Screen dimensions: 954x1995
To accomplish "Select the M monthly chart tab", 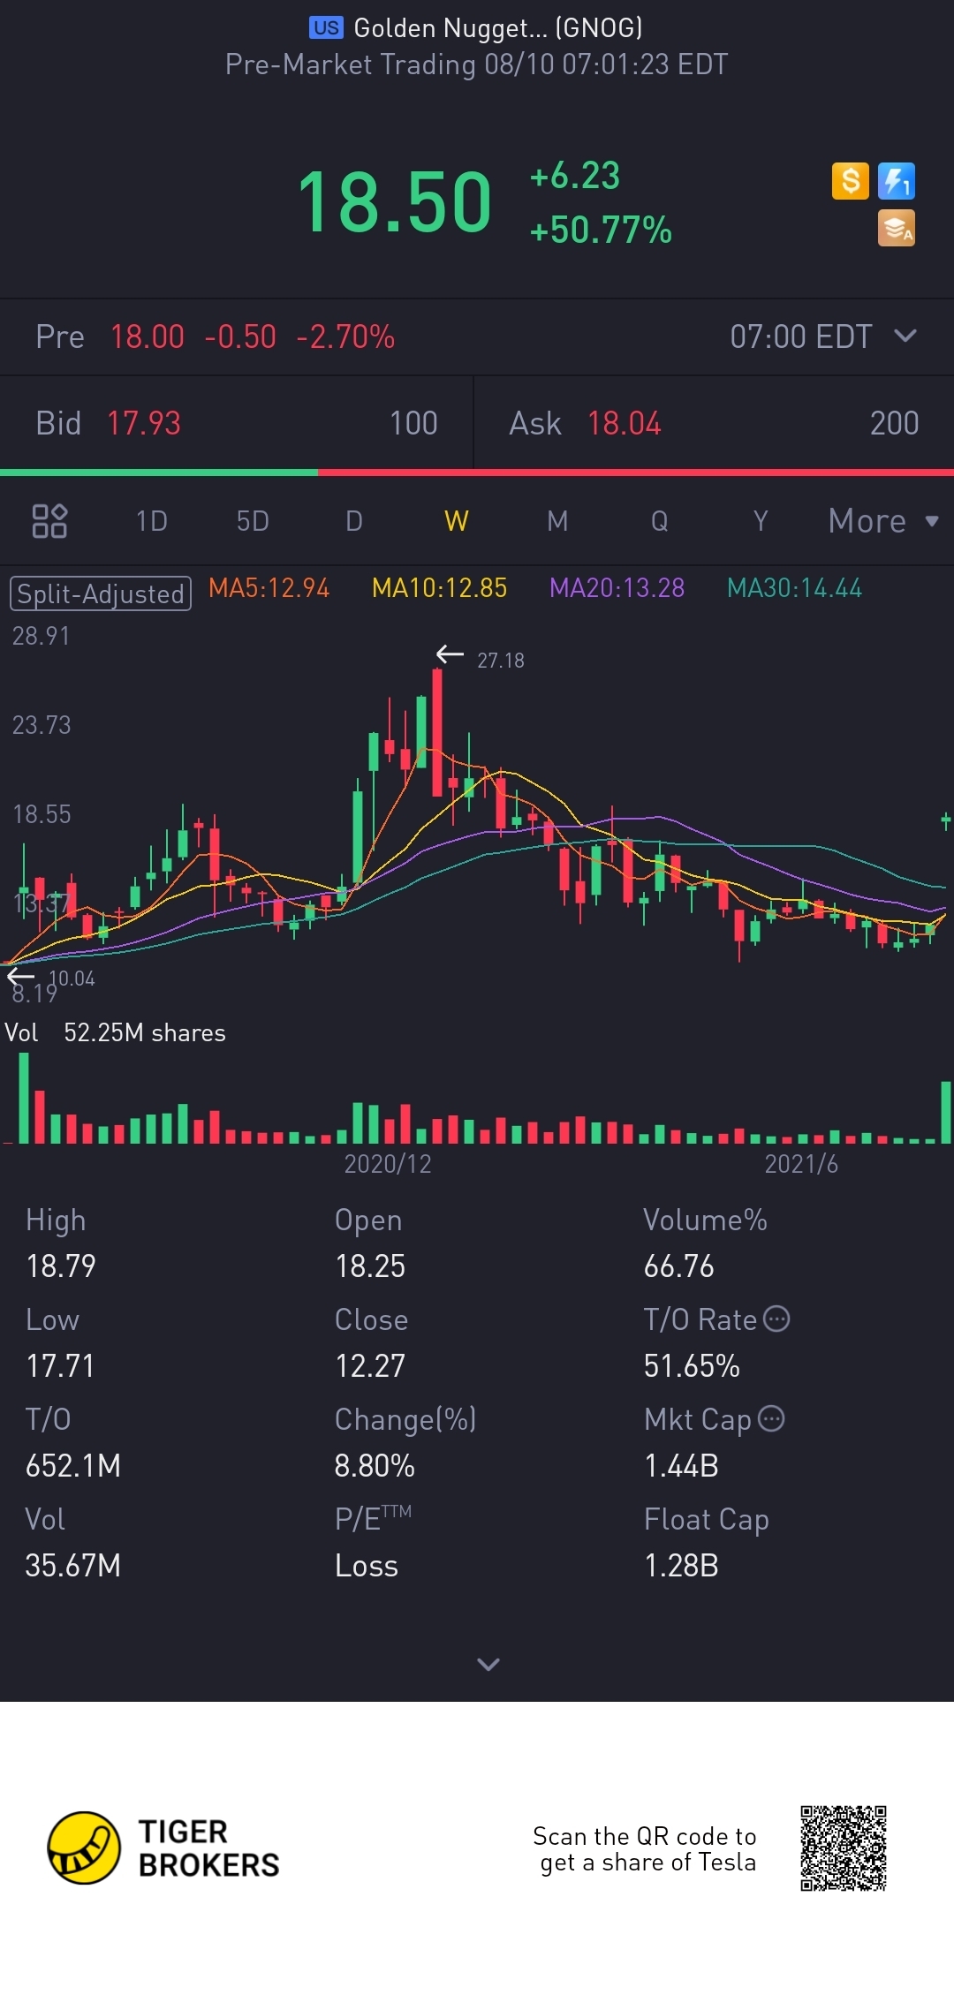I will pos(557,520).
